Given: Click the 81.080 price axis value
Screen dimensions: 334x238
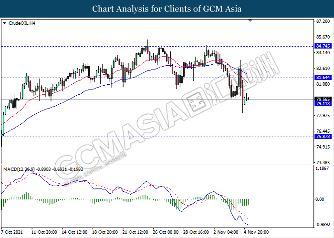Looking at the screenshot, I should coord(323,84).
